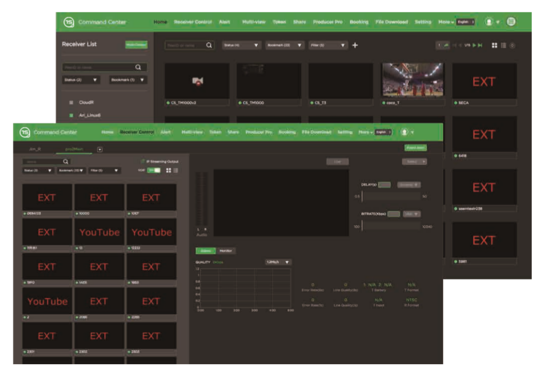Click the search magnifier in Receiver List
Viewport: 540px width, 374px height.
click(138, 67)
